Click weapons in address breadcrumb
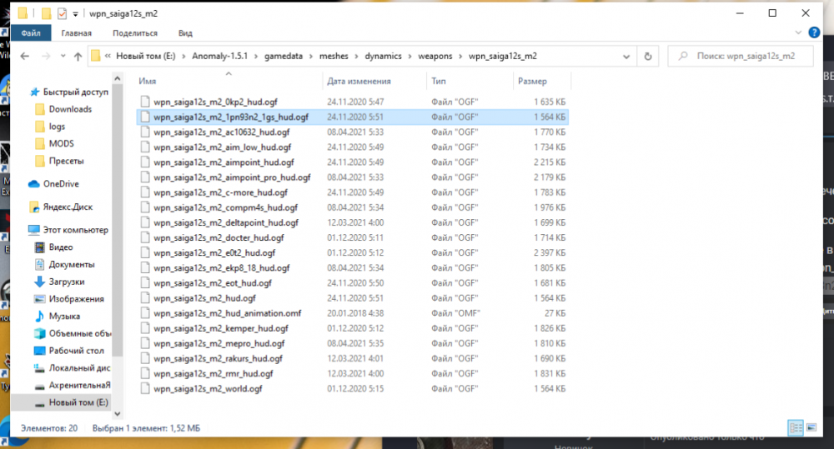Image resolution: width=834 pixels, height=449 pixels. (435, 56)
